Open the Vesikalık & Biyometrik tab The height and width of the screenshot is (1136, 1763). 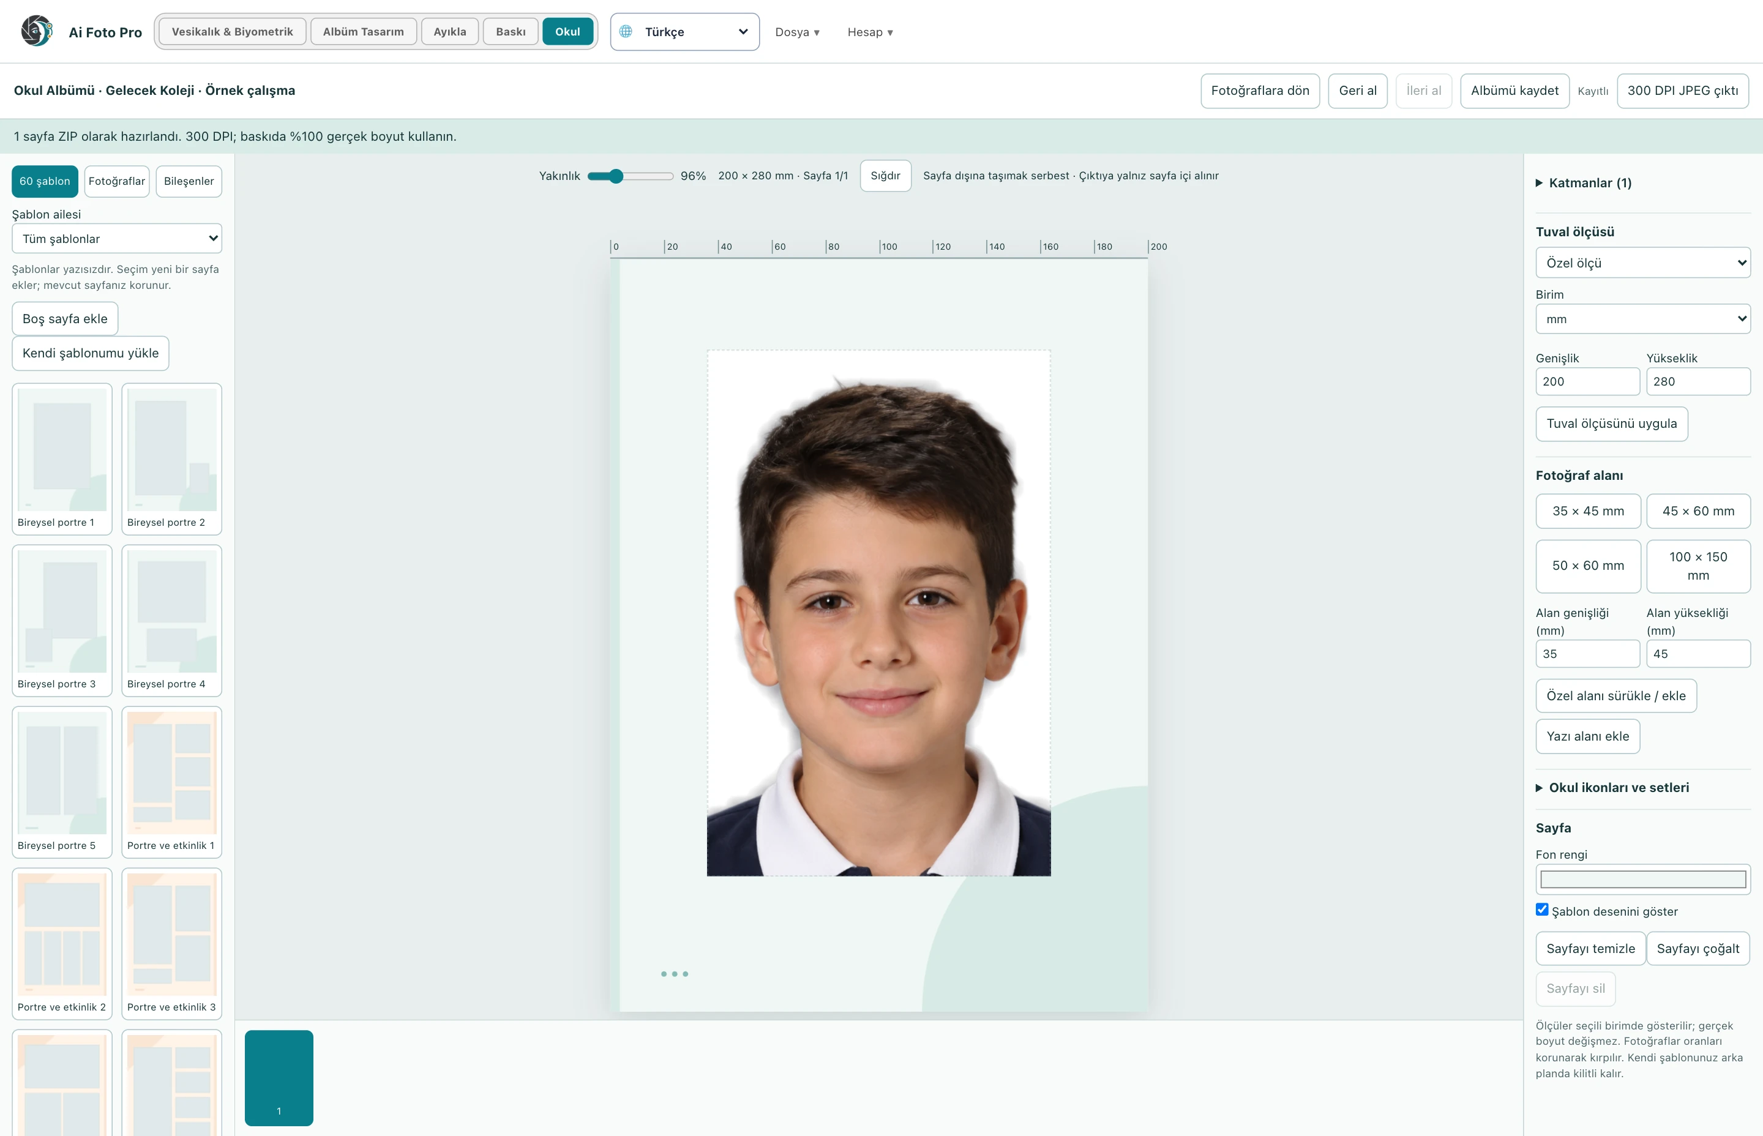point(233,32)
